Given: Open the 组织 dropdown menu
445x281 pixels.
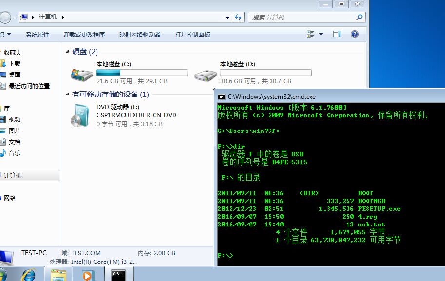Looking at the screenshot, I should pos(5,34).
